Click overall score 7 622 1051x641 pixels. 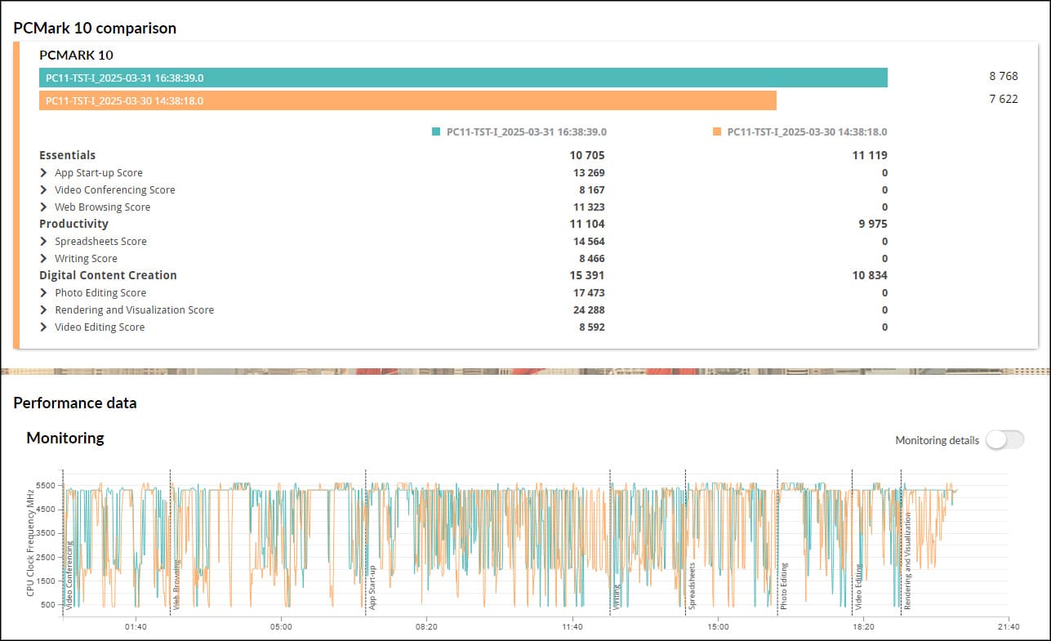point(1004,99)
